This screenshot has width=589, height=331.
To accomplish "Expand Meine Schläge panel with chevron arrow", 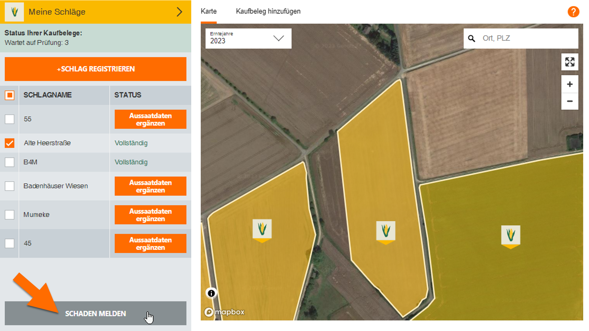I will pos(179,12).
